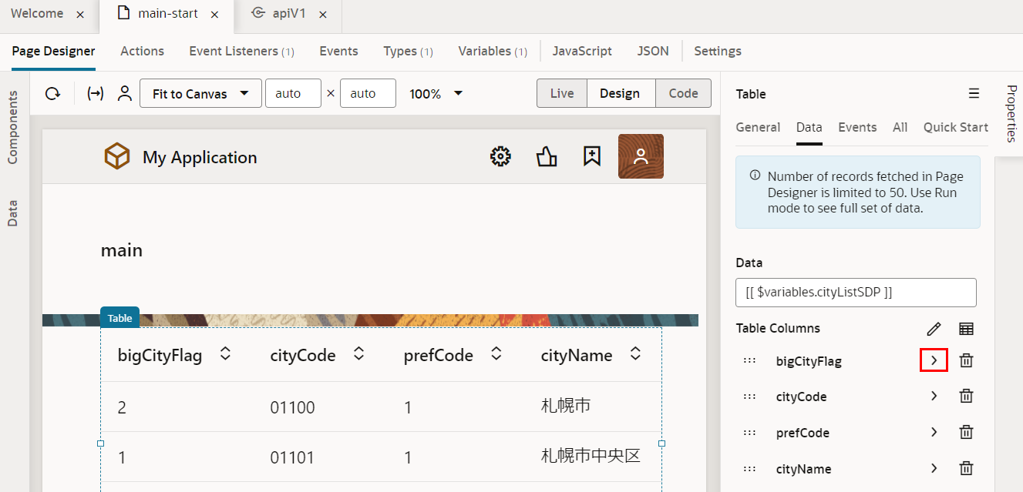Select the Quick Start tab in Table properties
Screen dimensions: 1023x492
pos(955,127)
